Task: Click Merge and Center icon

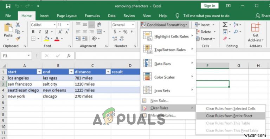Action: point(99,32)
